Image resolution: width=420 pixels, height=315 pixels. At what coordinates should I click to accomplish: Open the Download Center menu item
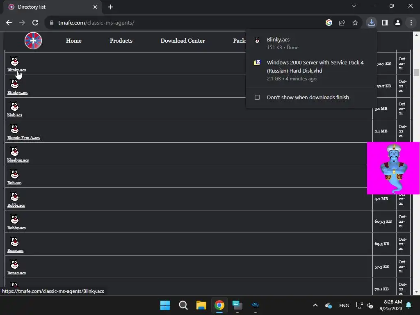point(183,41)
